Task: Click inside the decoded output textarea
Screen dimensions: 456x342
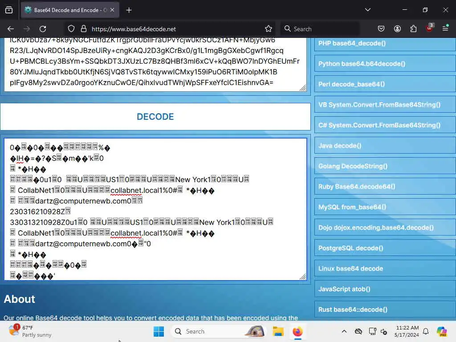Action: click(x=155, y=209)
